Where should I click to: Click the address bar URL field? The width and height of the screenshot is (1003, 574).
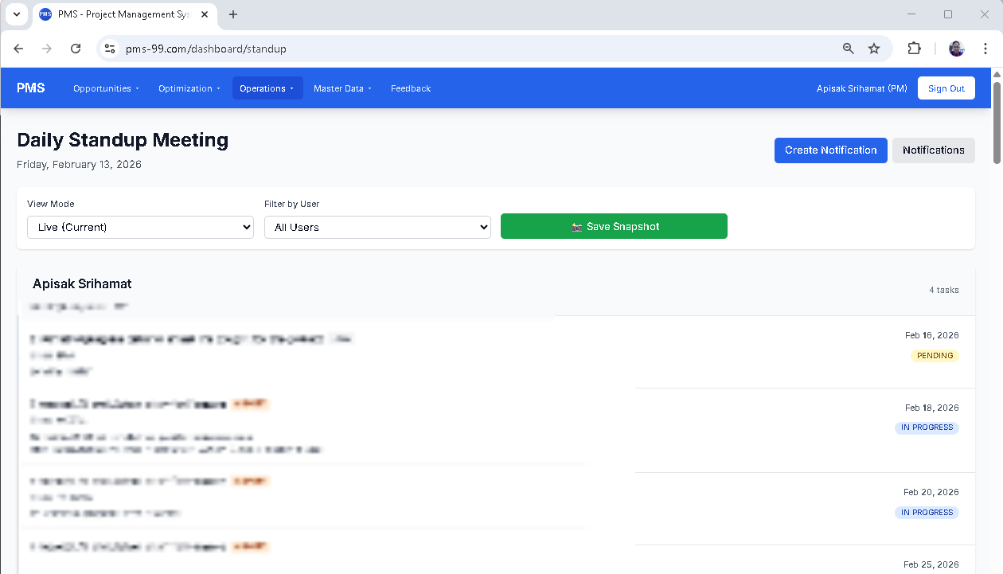(478, 49)
